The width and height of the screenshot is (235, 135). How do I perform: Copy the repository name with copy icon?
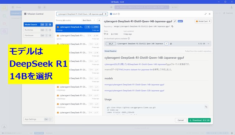pos(172,26)
